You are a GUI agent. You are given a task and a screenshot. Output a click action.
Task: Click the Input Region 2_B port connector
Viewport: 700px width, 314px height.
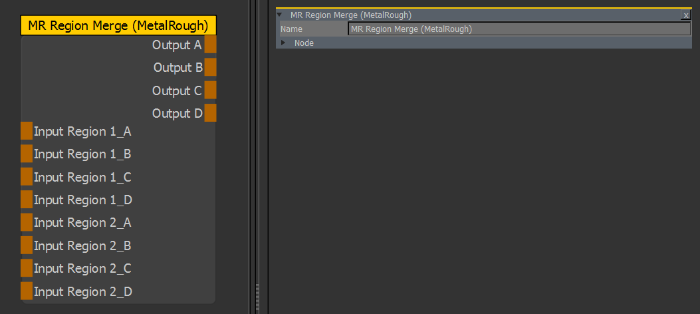(x=27, y=245)
